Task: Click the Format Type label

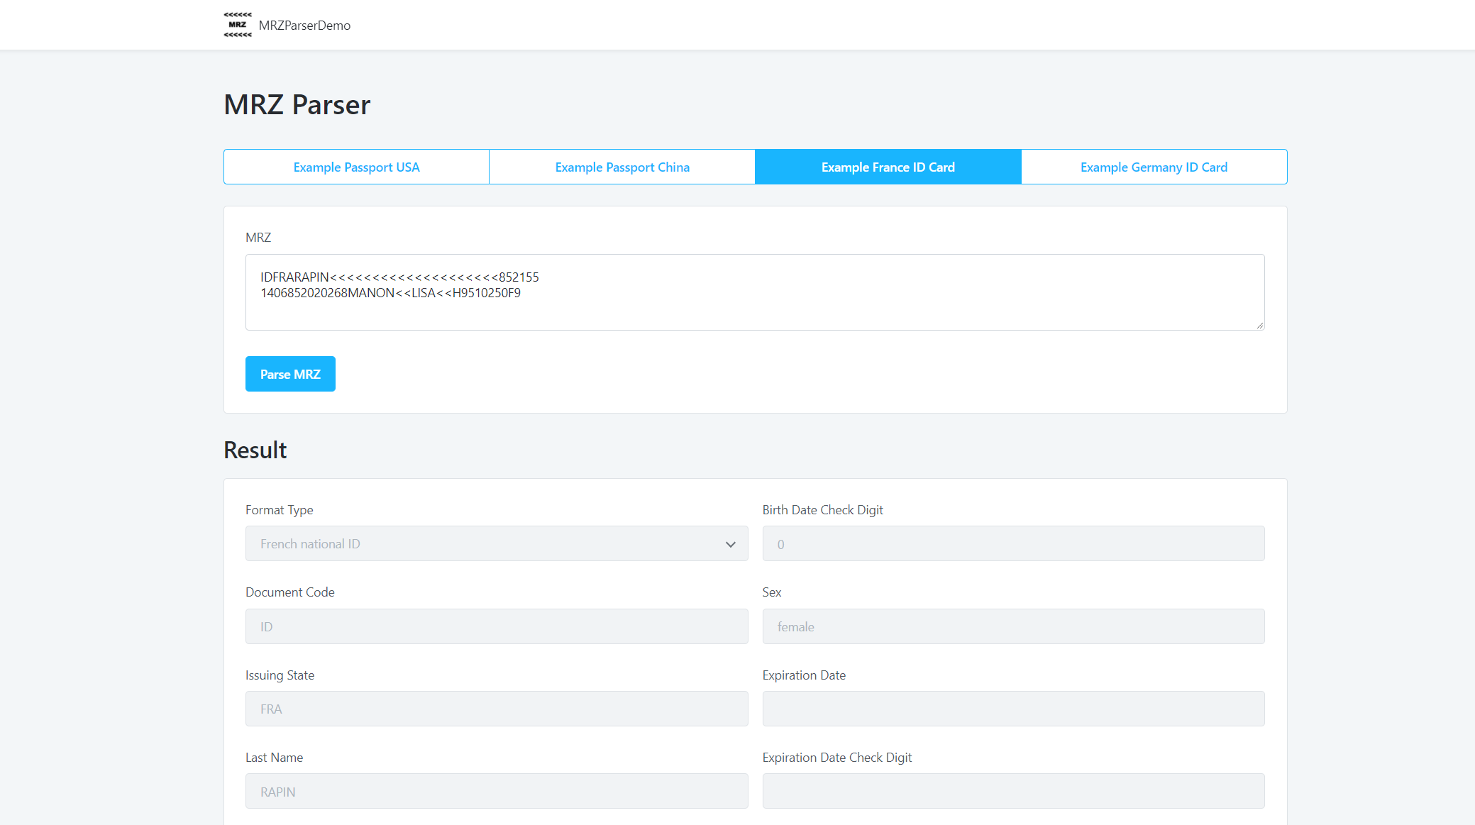Action: coord(280,510)
